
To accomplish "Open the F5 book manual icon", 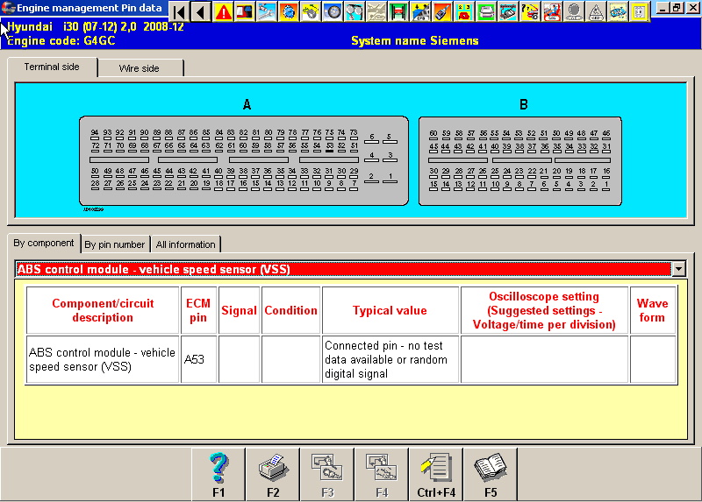I will [x=491, y=474].
